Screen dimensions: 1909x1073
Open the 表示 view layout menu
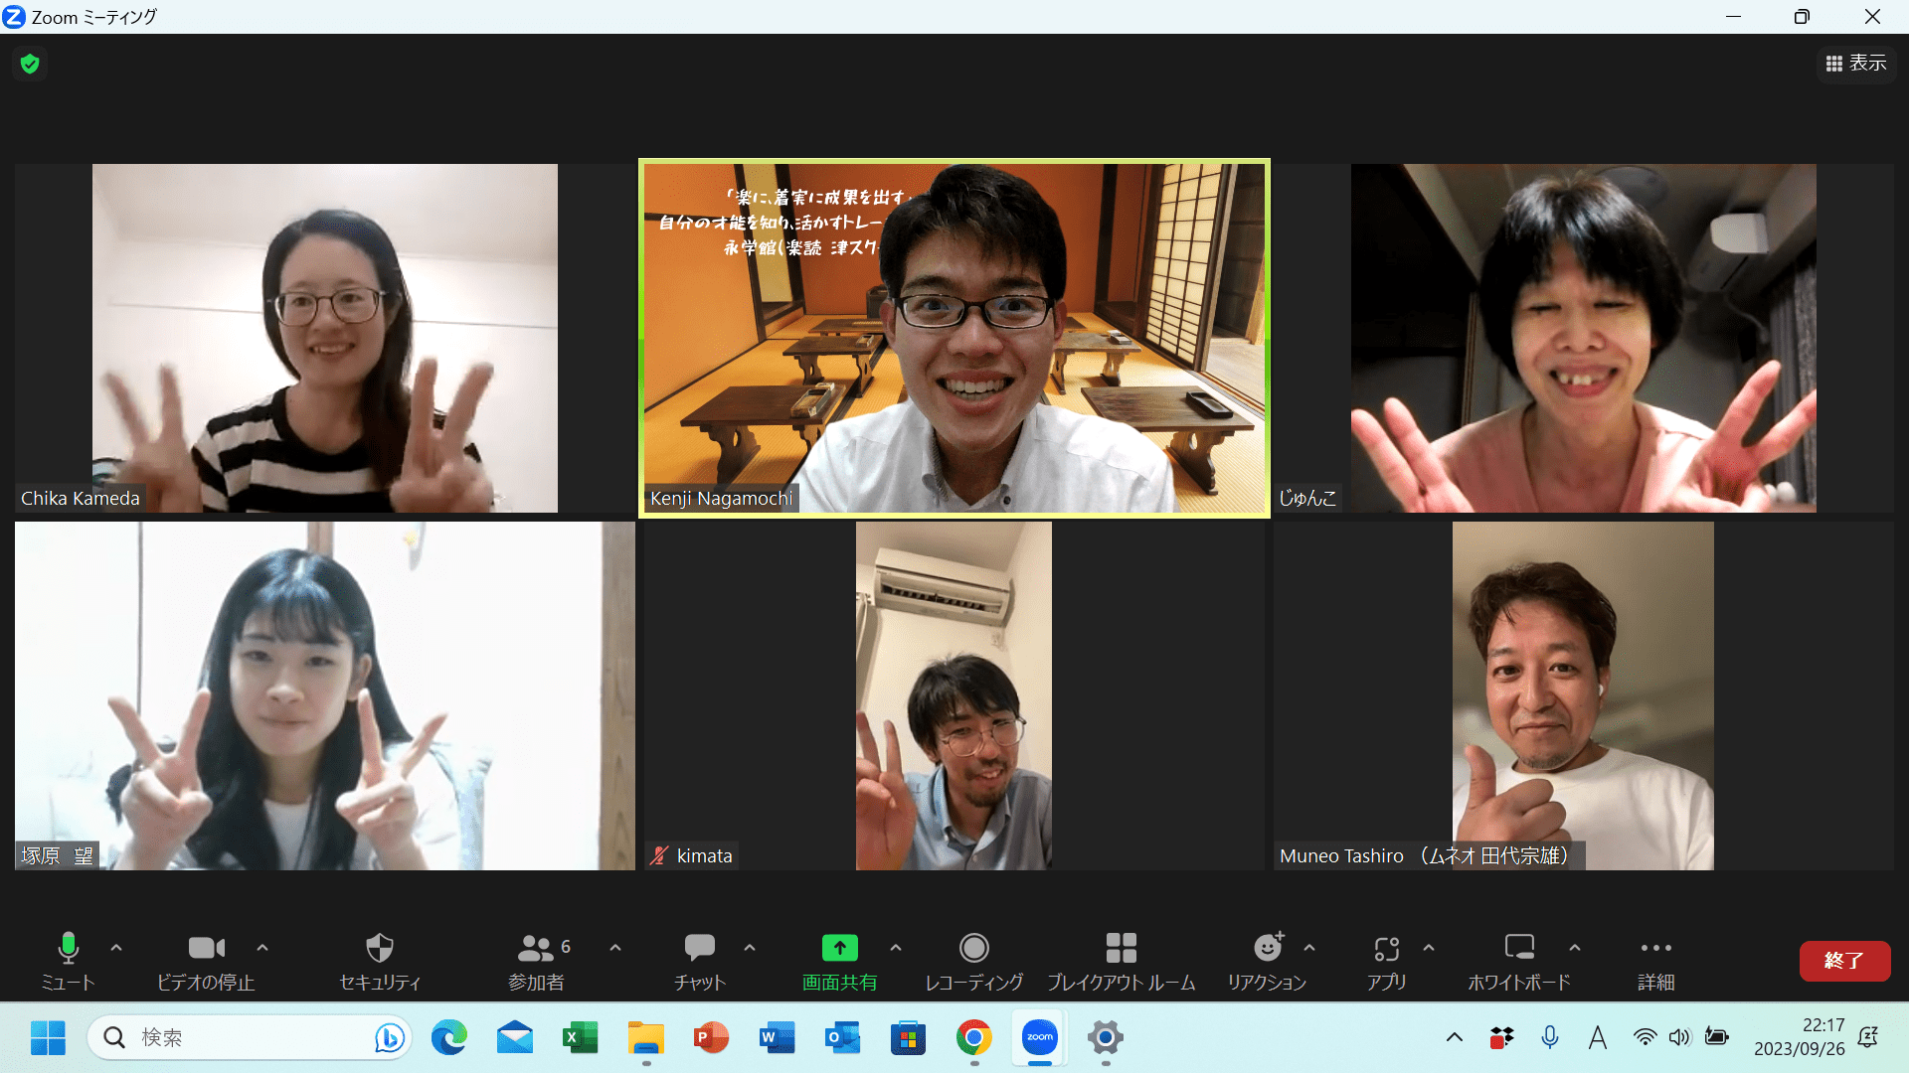[1856, 64]
